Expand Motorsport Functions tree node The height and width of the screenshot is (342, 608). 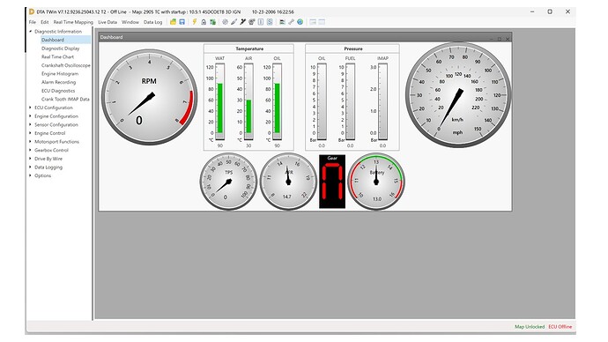[x=31, y=142]
